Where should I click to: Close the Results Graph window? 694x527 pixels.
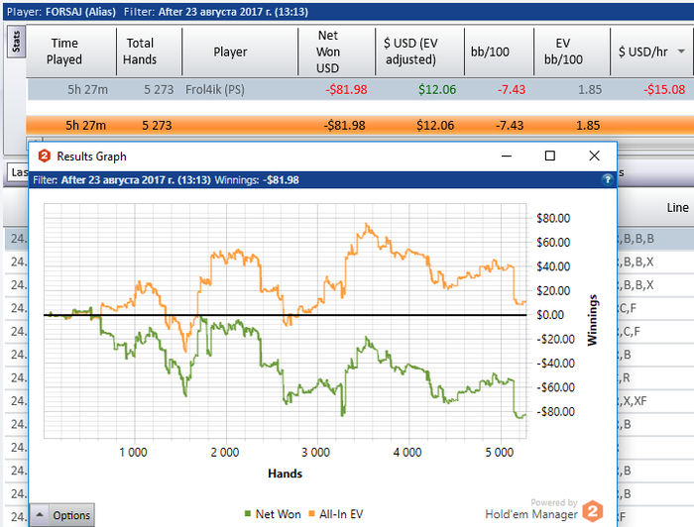(595, 156)
